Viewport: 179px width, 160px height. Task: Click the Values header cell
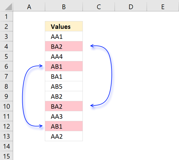click(x=64, y=26)
